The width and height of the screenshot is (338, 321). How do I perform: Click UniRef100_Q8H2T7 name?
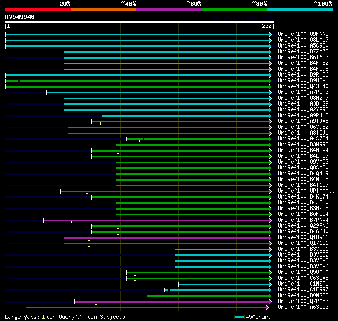[303, 98]
